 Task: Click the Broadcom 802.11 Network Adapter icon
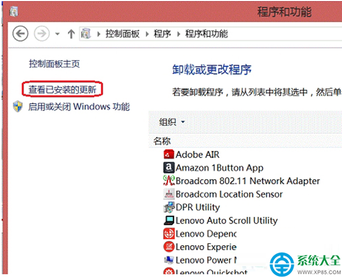[169, 181]
